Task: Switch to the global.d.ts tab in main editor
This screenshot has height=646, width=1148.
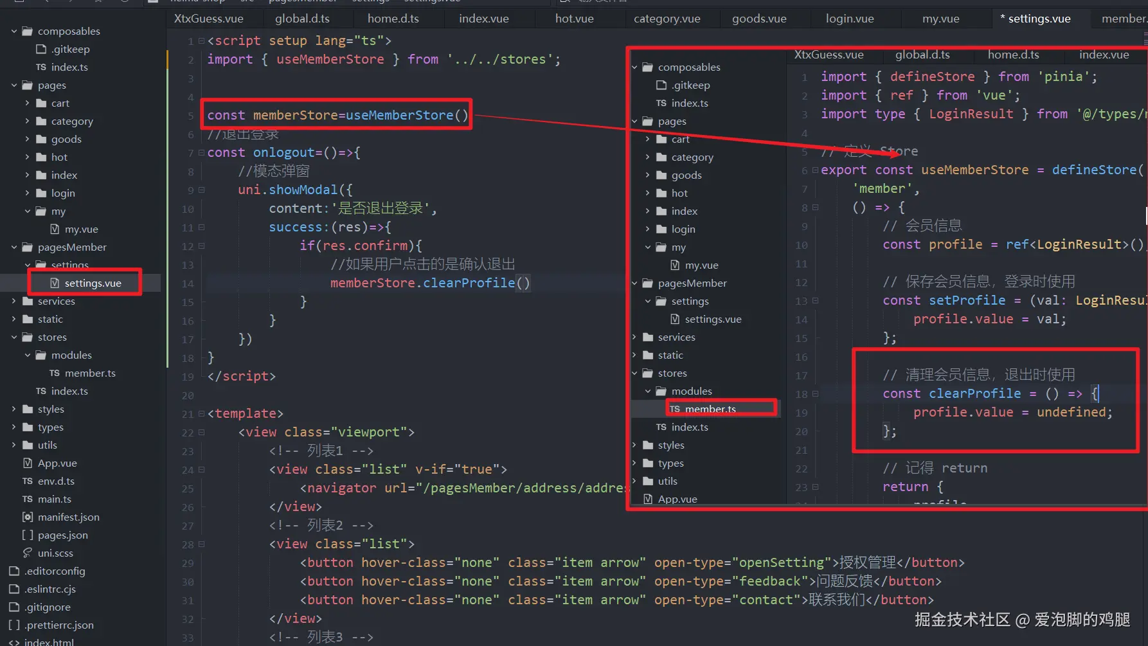Action: pos(302,19)
